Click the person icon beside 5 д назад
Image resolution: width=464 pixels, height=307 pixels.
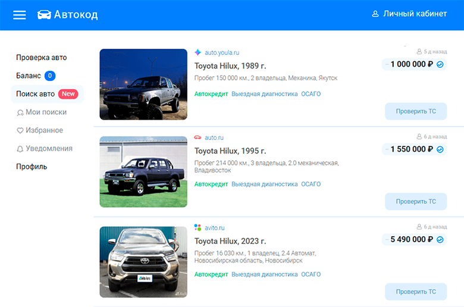pyautogui.click(x=419, y=52)
